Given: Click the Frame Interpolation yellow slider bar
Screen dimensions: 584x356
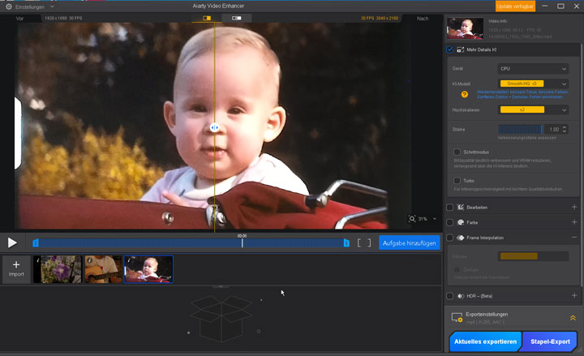Looking at the screenshot, I should 519,256.
